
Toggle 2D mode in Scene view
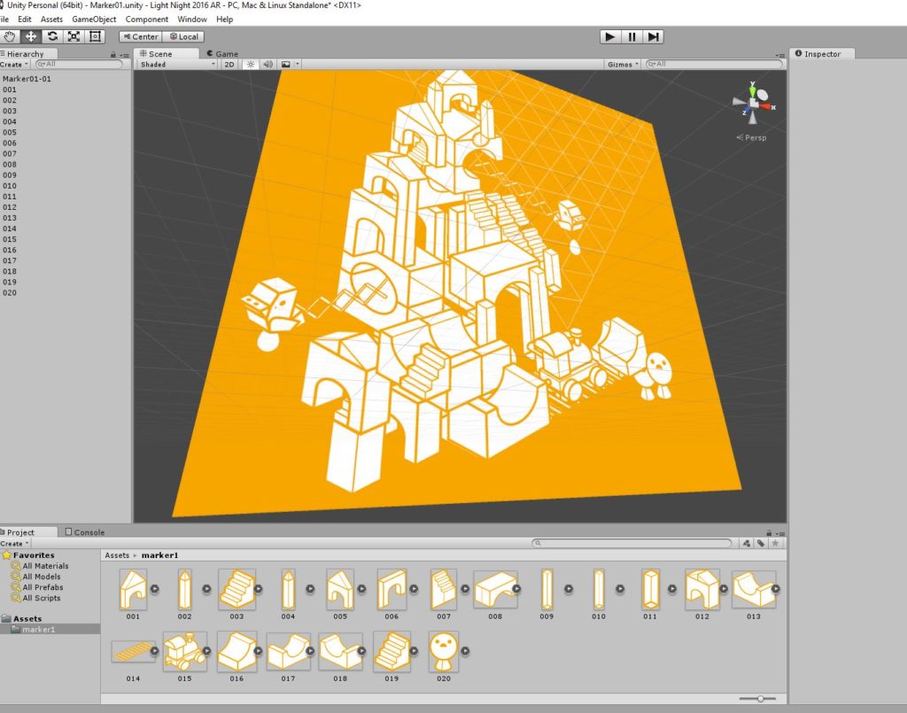coord(229,64)
